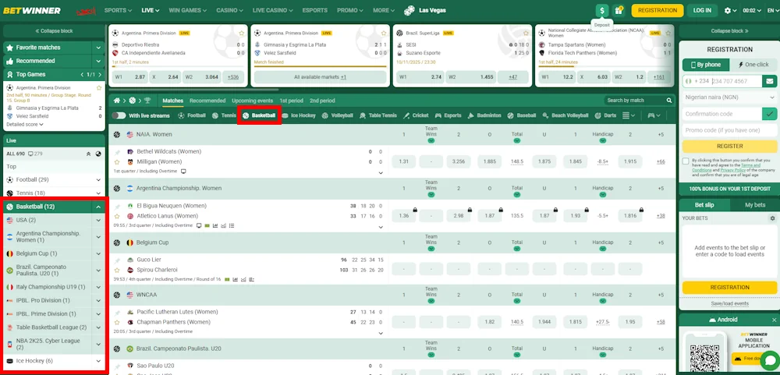Close the Android app banner
The width and height of the screenshot is (780, 375).
click(774, 320)
